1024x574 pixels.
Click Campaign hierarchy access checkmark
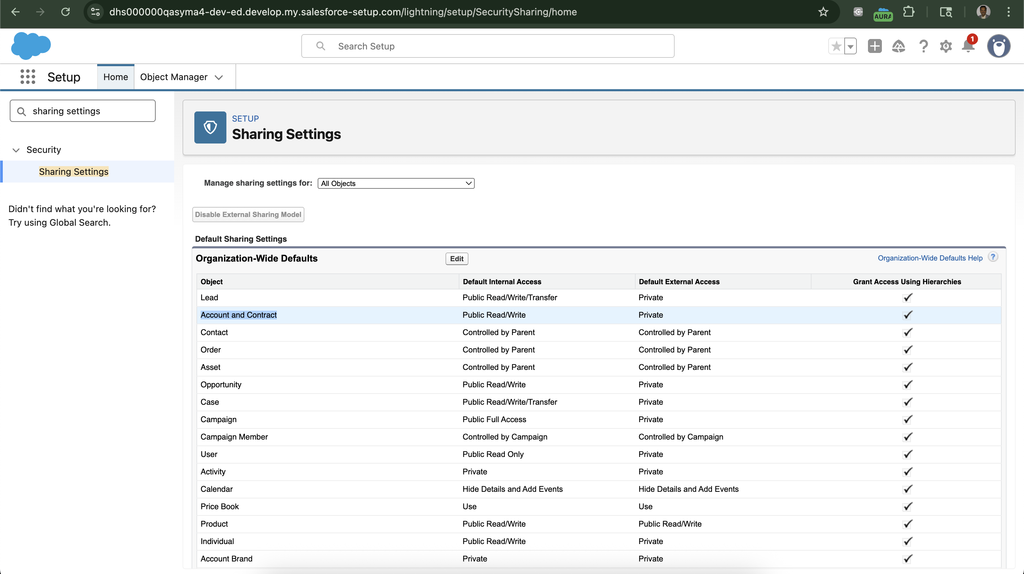tap(907, 419)
